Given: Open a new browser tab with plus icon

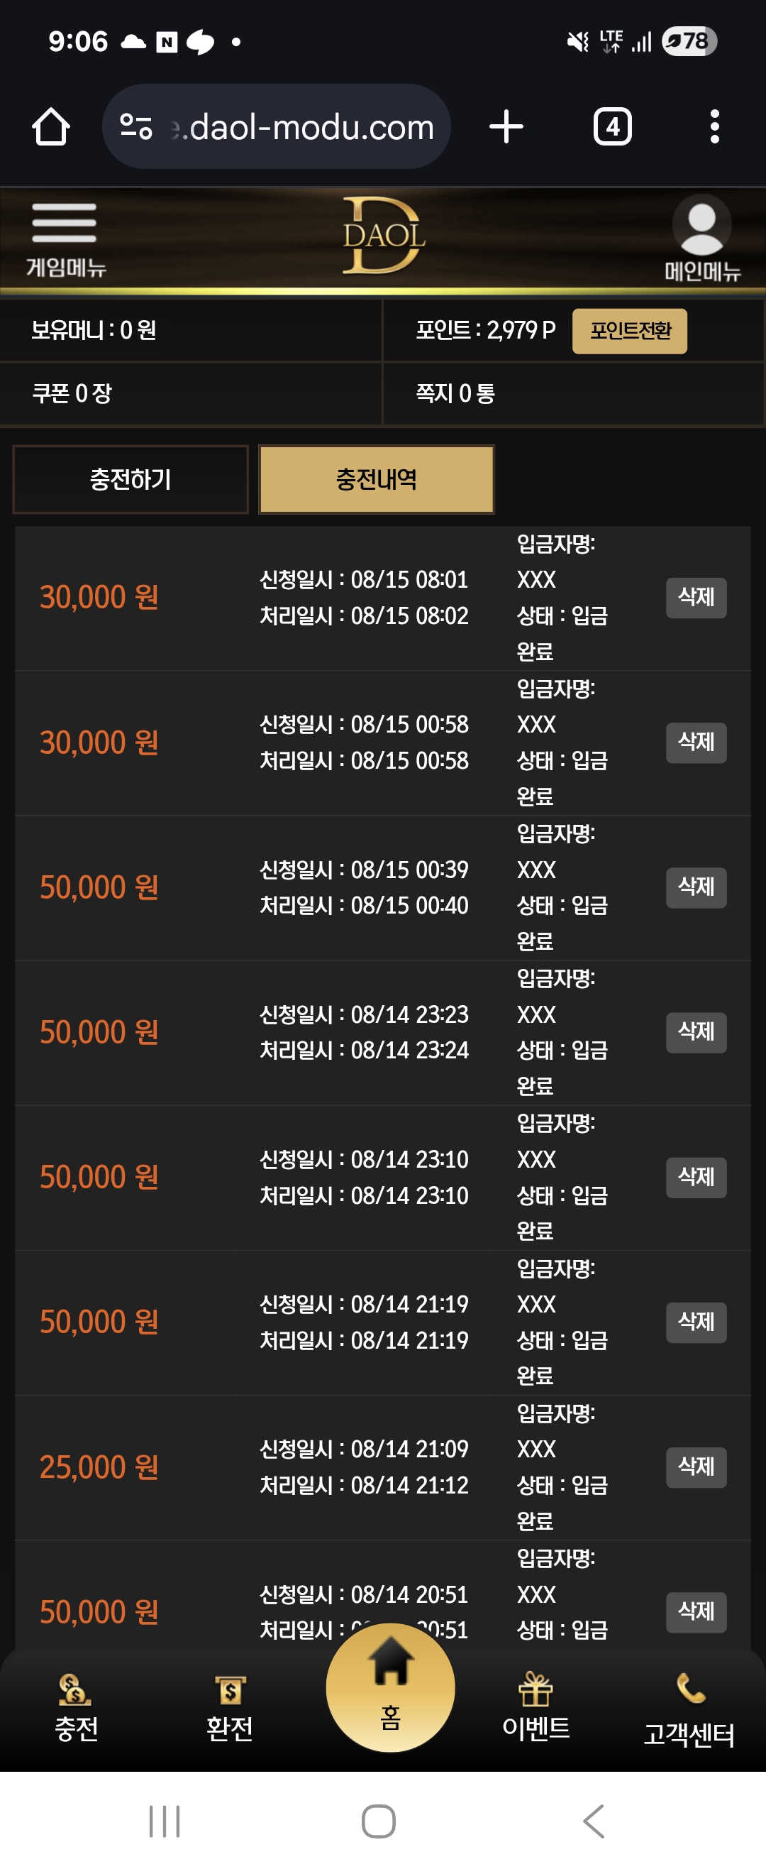Looking at the screenshot, I should click(506, 126).
